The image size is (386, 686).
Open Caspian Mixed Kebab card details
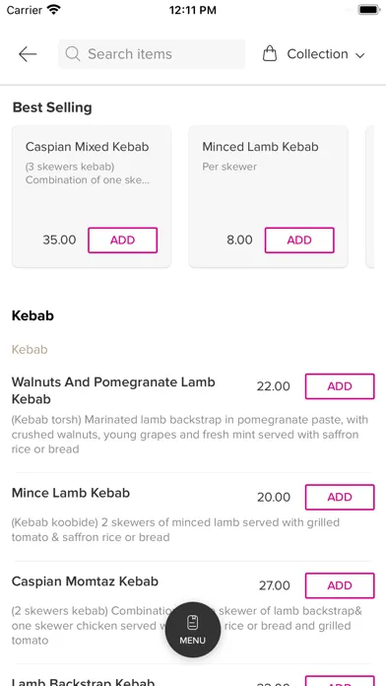coord(92,196)
